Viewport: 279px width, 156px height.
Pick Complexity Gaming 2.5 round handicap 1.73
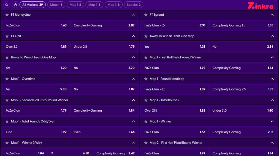tap(243, 89)
